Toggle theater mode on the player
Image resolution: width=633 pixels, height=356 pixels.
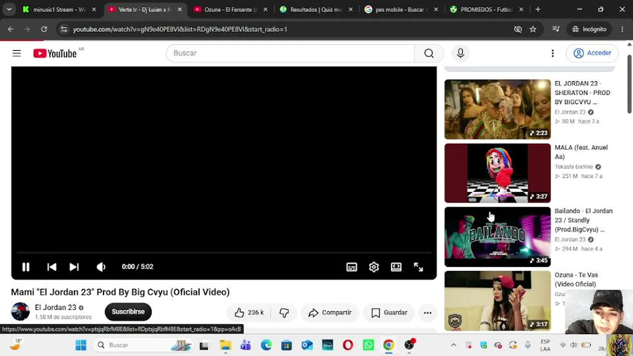tap(396, 267)
